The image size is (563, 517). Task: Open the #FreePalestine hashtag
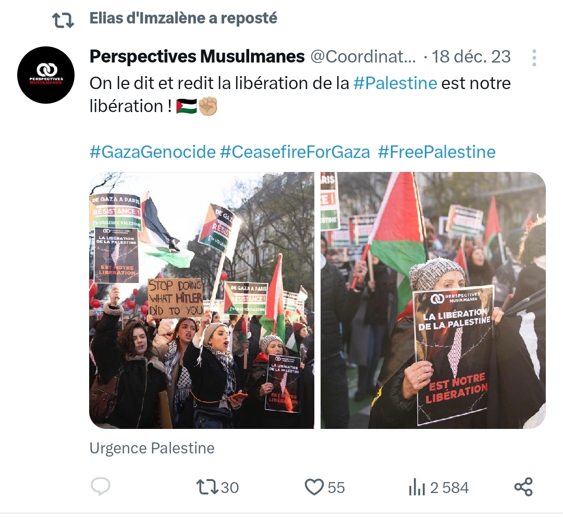pos(437,152)
